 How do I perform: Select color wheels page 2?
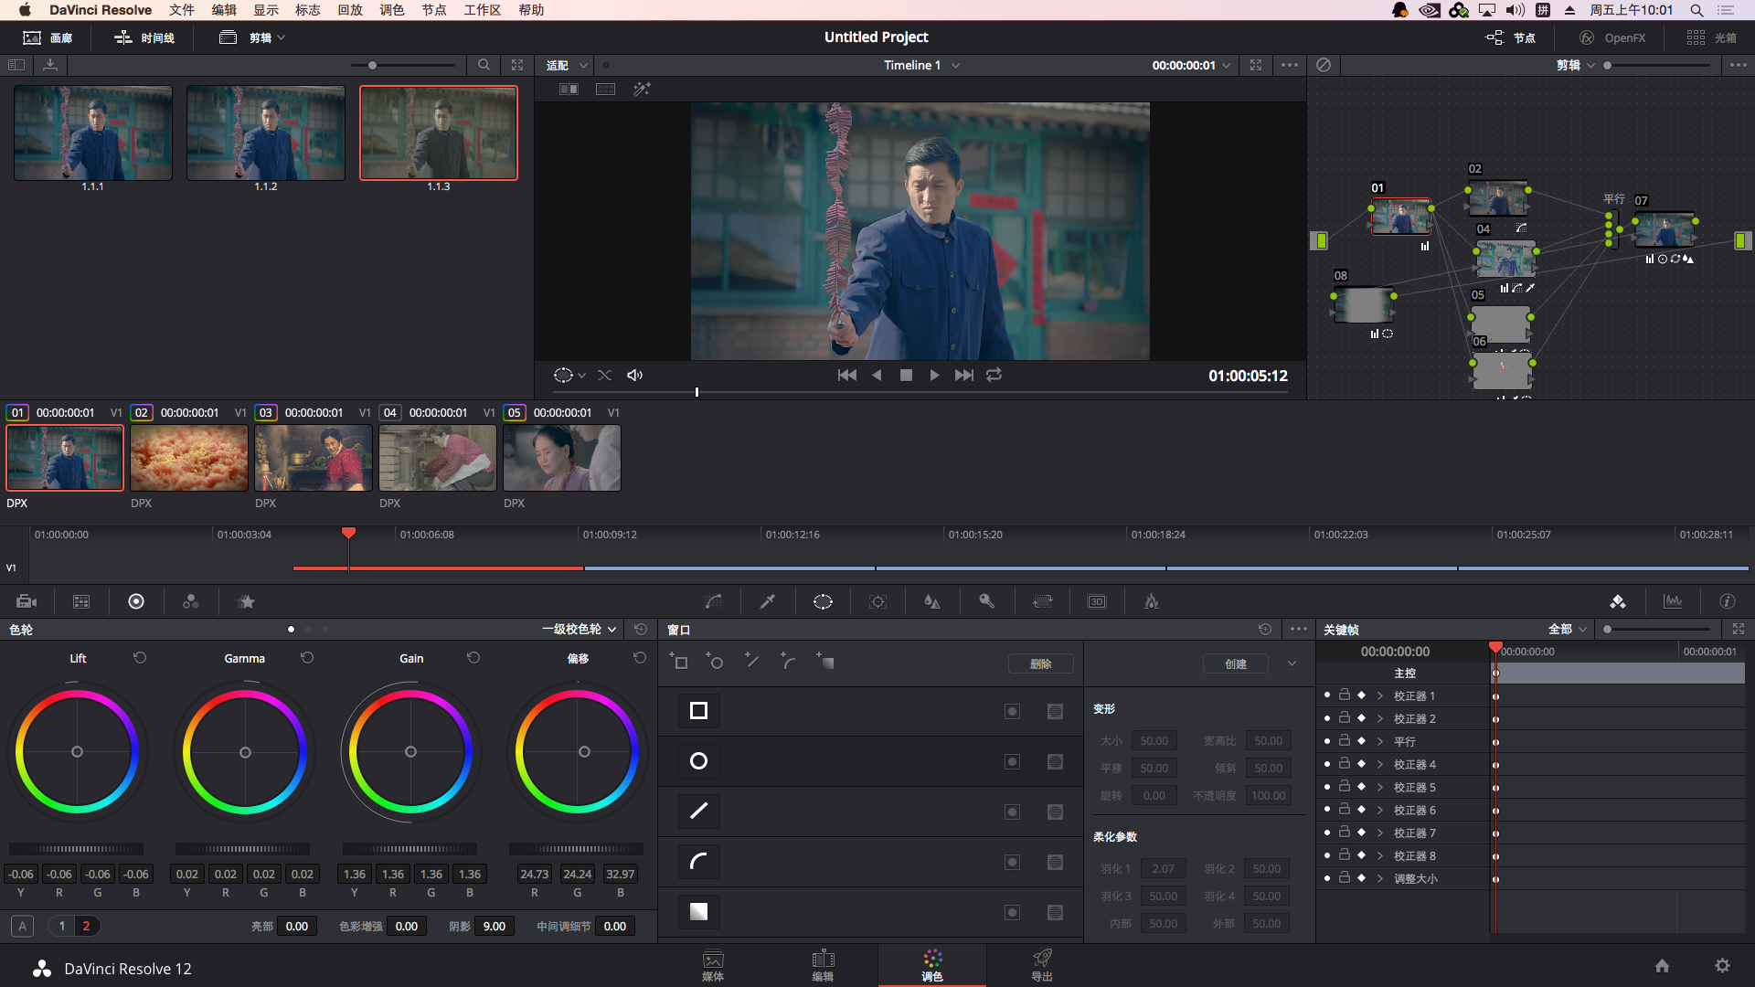[87, 926]
